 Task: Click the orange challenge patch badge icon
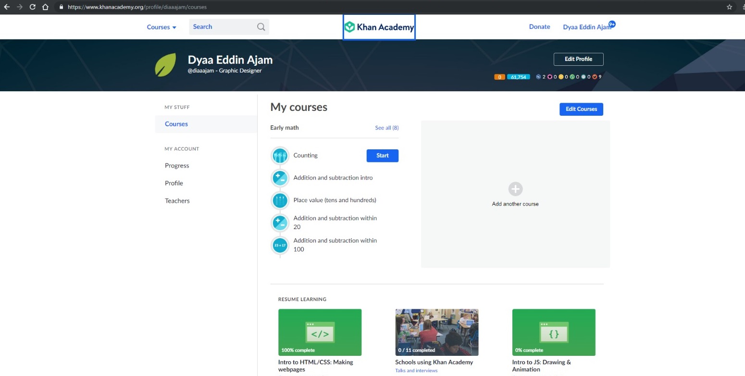click(595, 77)
